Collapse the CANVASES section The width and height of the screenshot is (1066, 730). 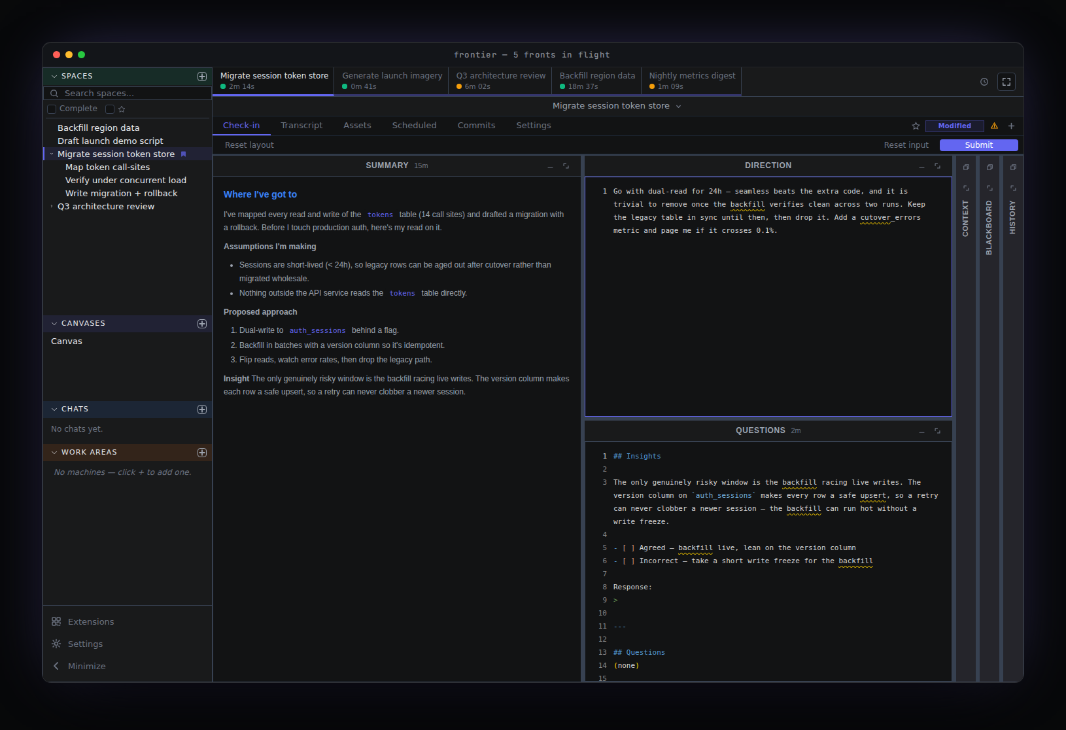click(54, 324)
